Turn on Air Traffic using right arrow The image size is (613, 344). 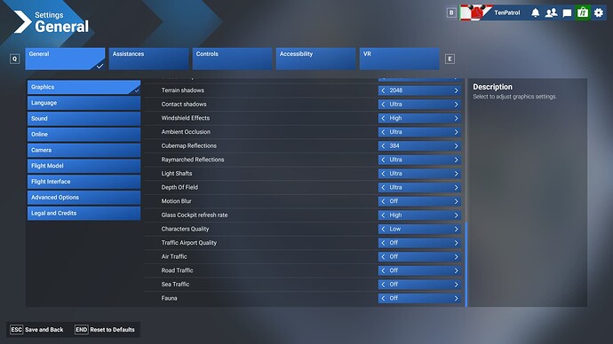456,256
